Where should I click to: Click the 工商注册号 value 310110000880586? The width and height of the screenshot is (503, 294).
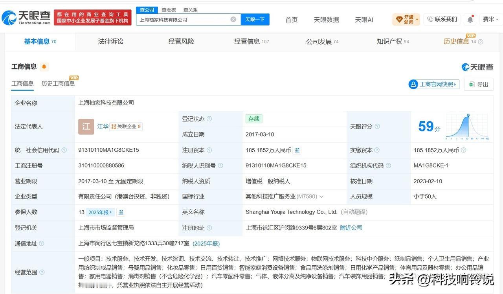101,165
